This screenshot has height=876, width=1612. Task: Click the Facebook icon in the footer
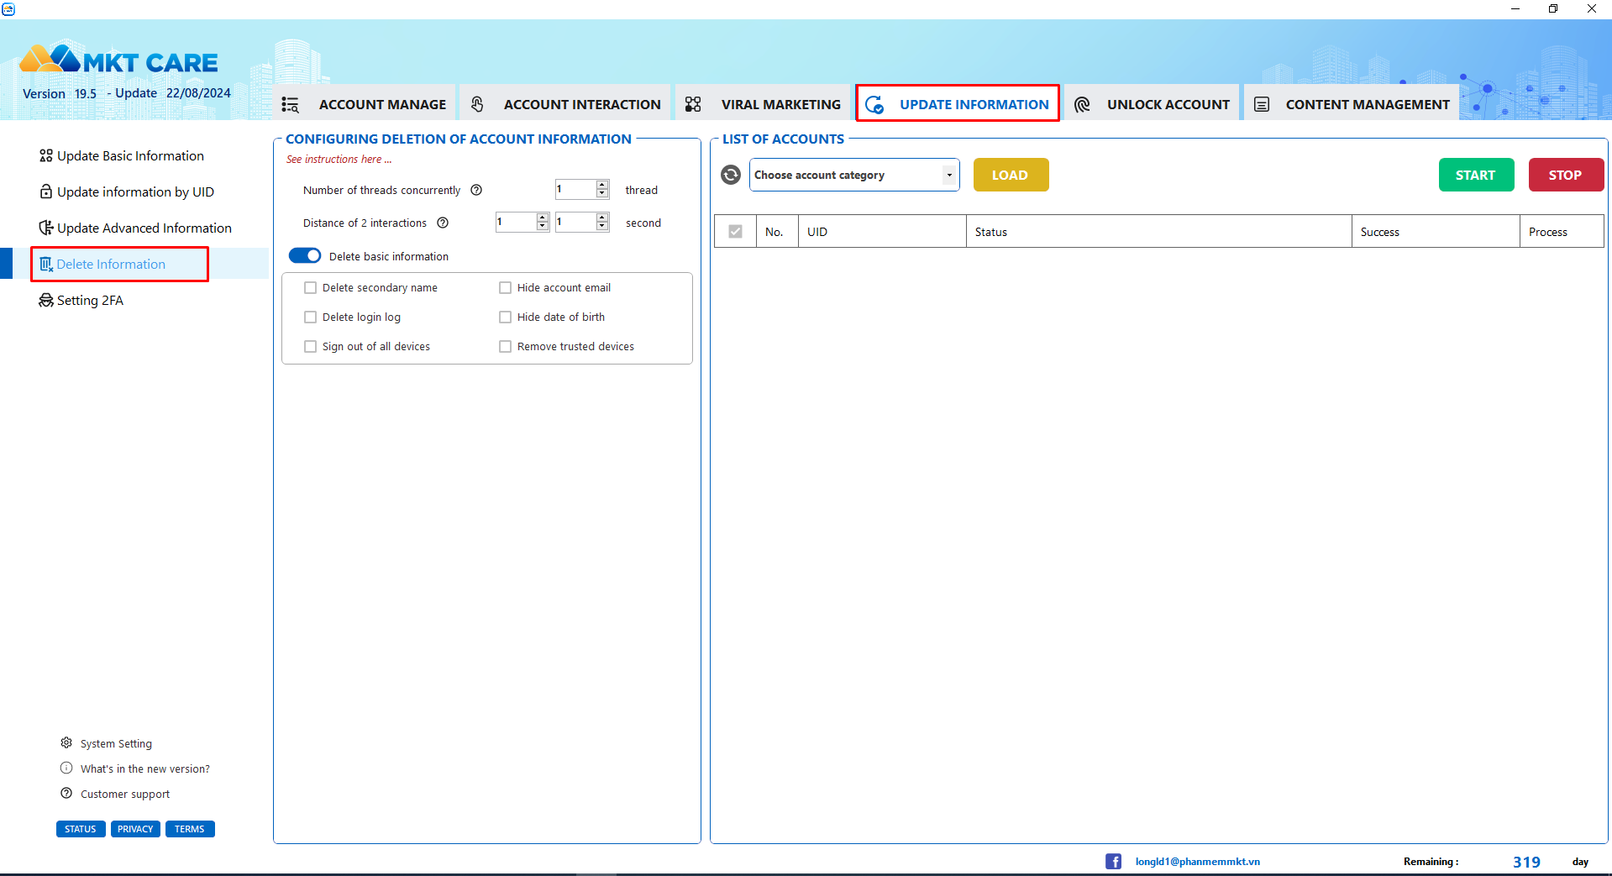pos(1113,861)
